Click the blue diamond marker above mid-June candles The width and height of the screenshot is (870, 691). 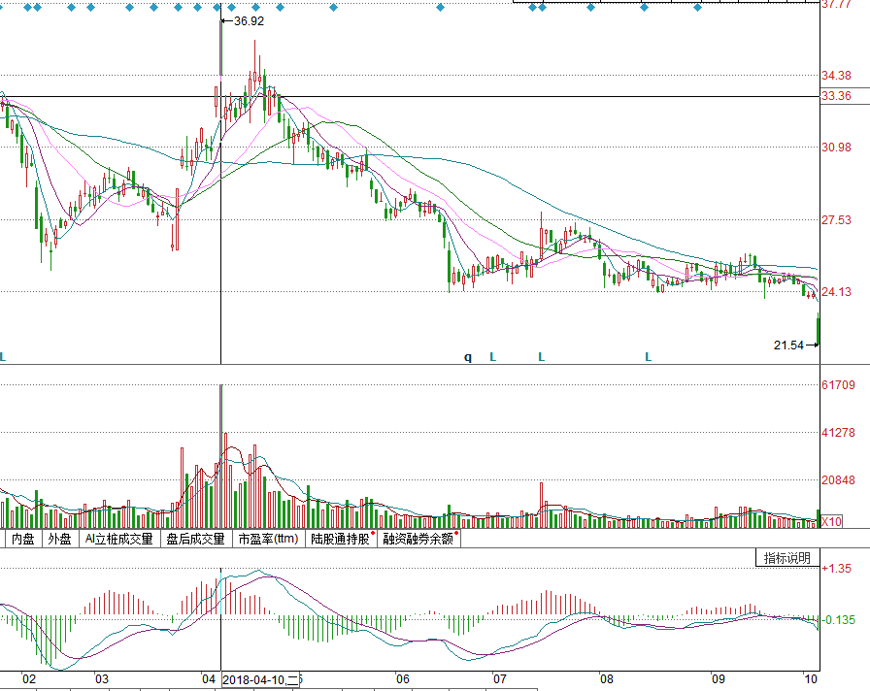(x=440, y=7)
